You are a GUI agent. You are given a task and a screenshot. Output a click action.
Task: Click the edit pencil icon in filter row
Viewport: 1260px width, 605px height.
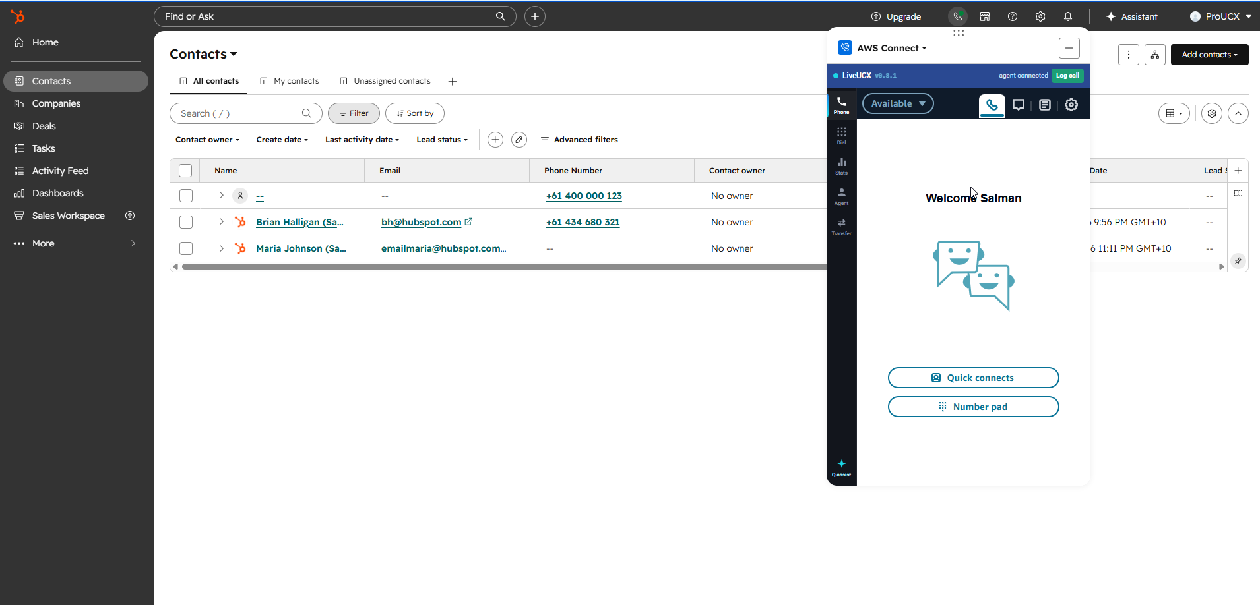point(519,140)
